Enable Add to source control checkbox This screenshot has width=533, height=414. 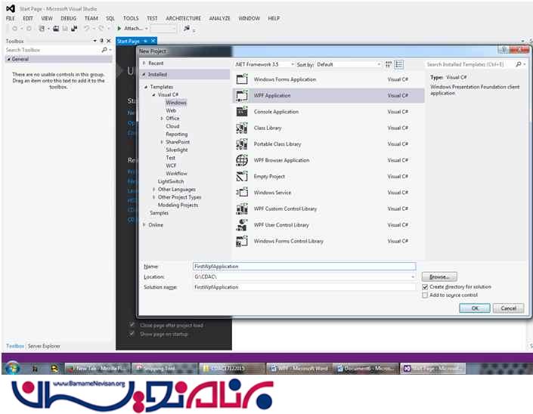tap(425, 295)
